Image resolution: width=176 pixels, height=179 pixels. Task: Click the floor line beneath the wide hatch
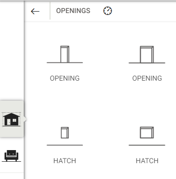147,145
